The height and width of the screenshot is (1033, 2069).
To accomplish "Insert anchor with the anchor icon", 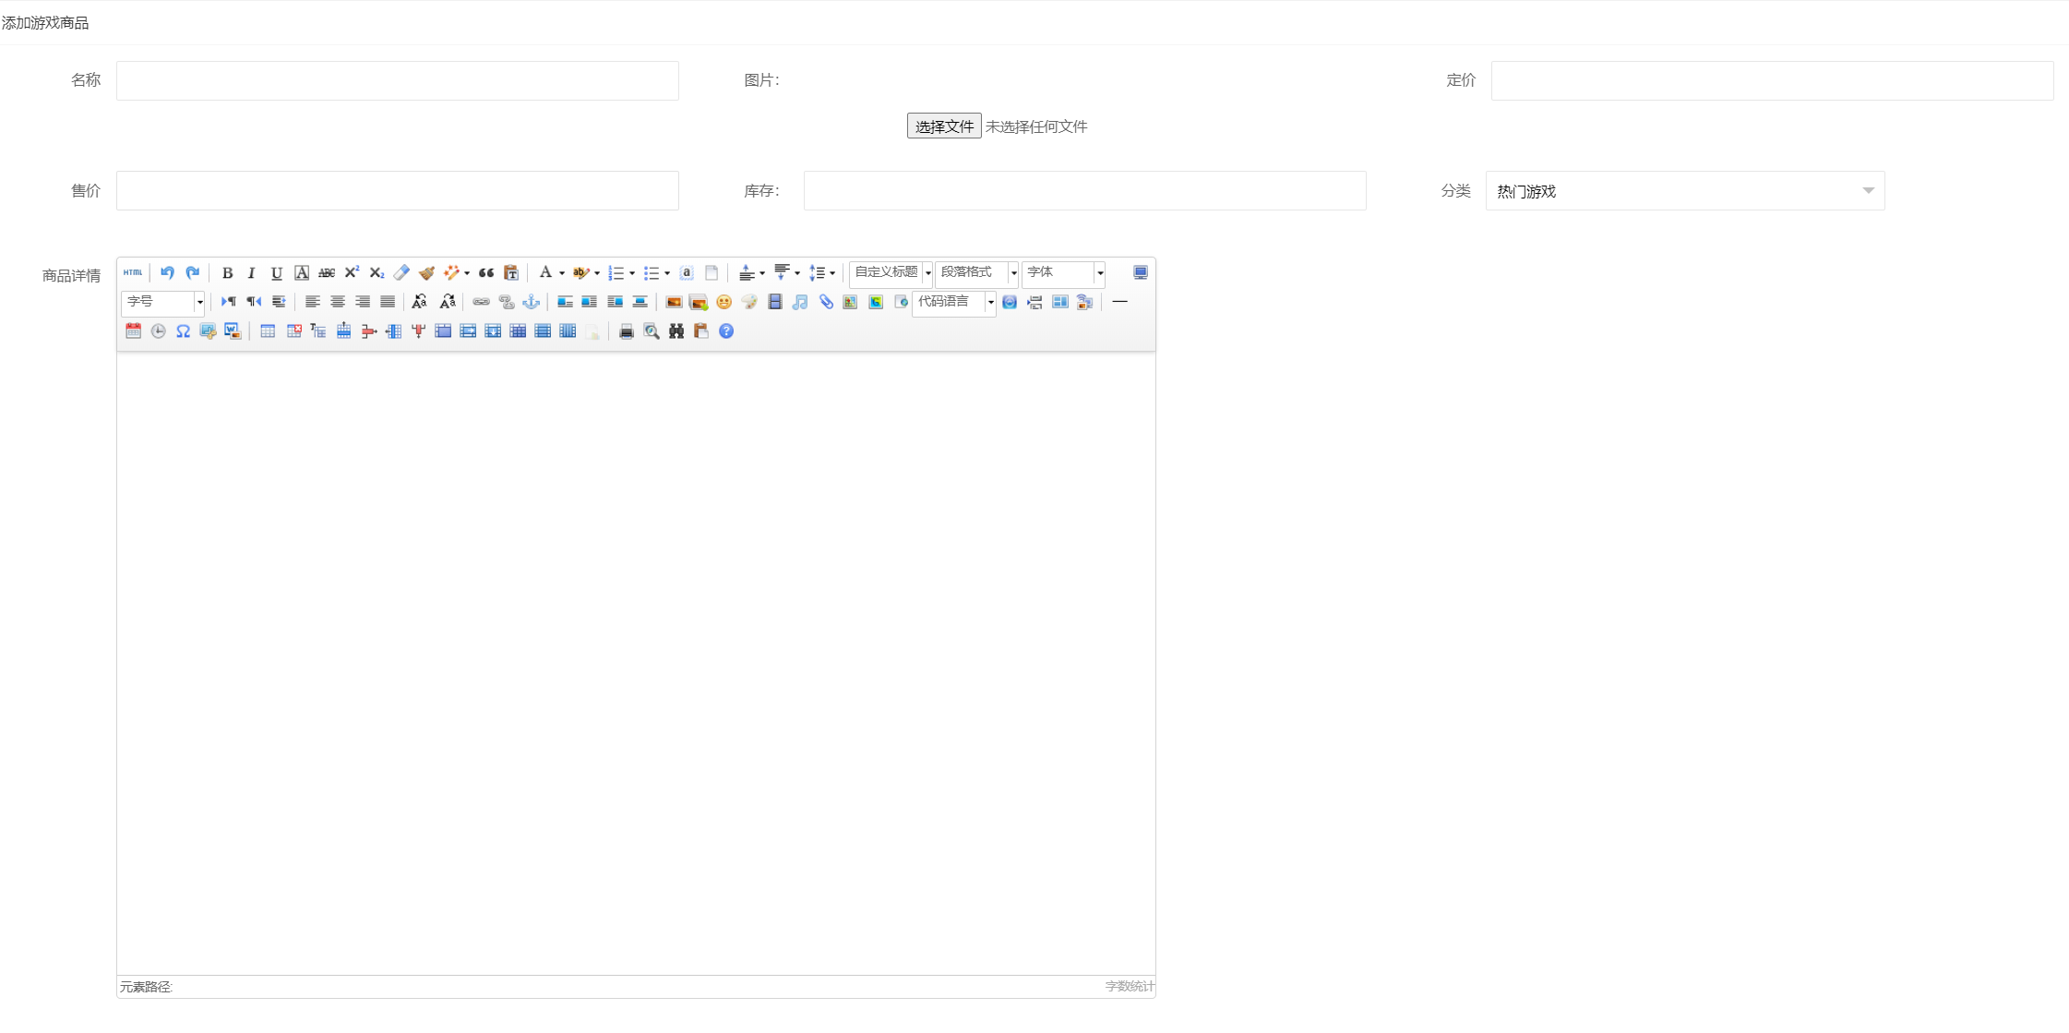I will click(531, 302).
